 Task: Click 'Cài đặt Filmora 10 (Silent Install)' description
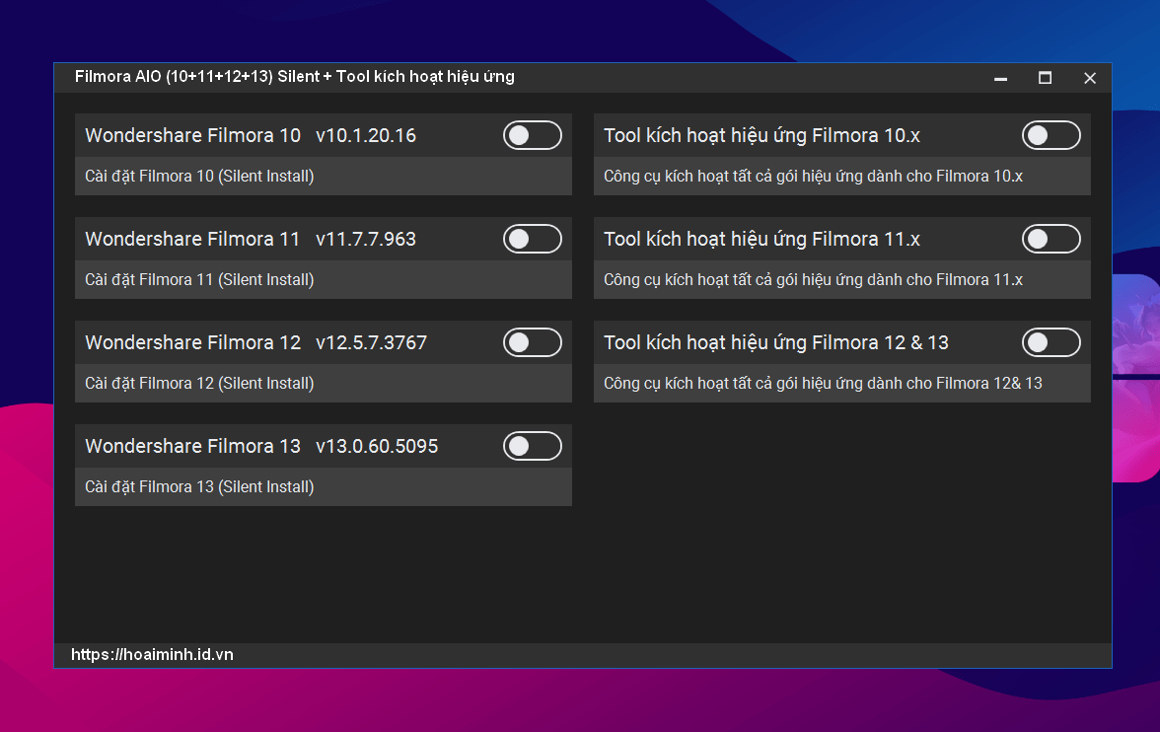tap(199, 177)
